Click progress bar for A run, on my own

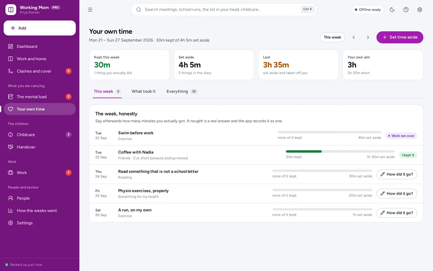point(322,209)
